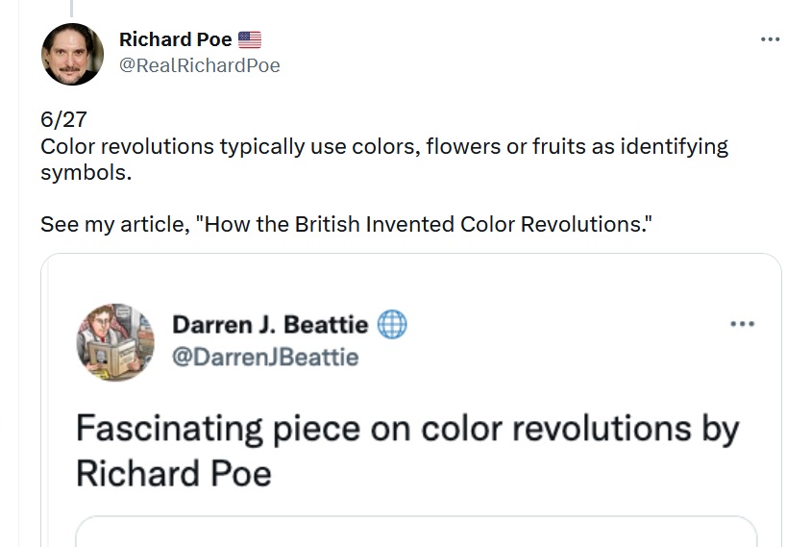Screen dimensions: 787x547
Task: Click the Richard Poe display name
Action: (175, 39)
